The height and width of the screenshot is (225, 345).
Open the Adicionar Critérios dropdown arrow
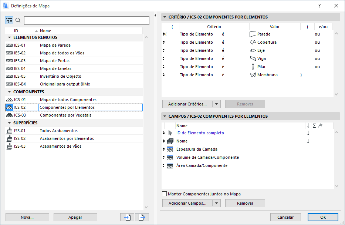pyautogui.click(x=217, y=104)
